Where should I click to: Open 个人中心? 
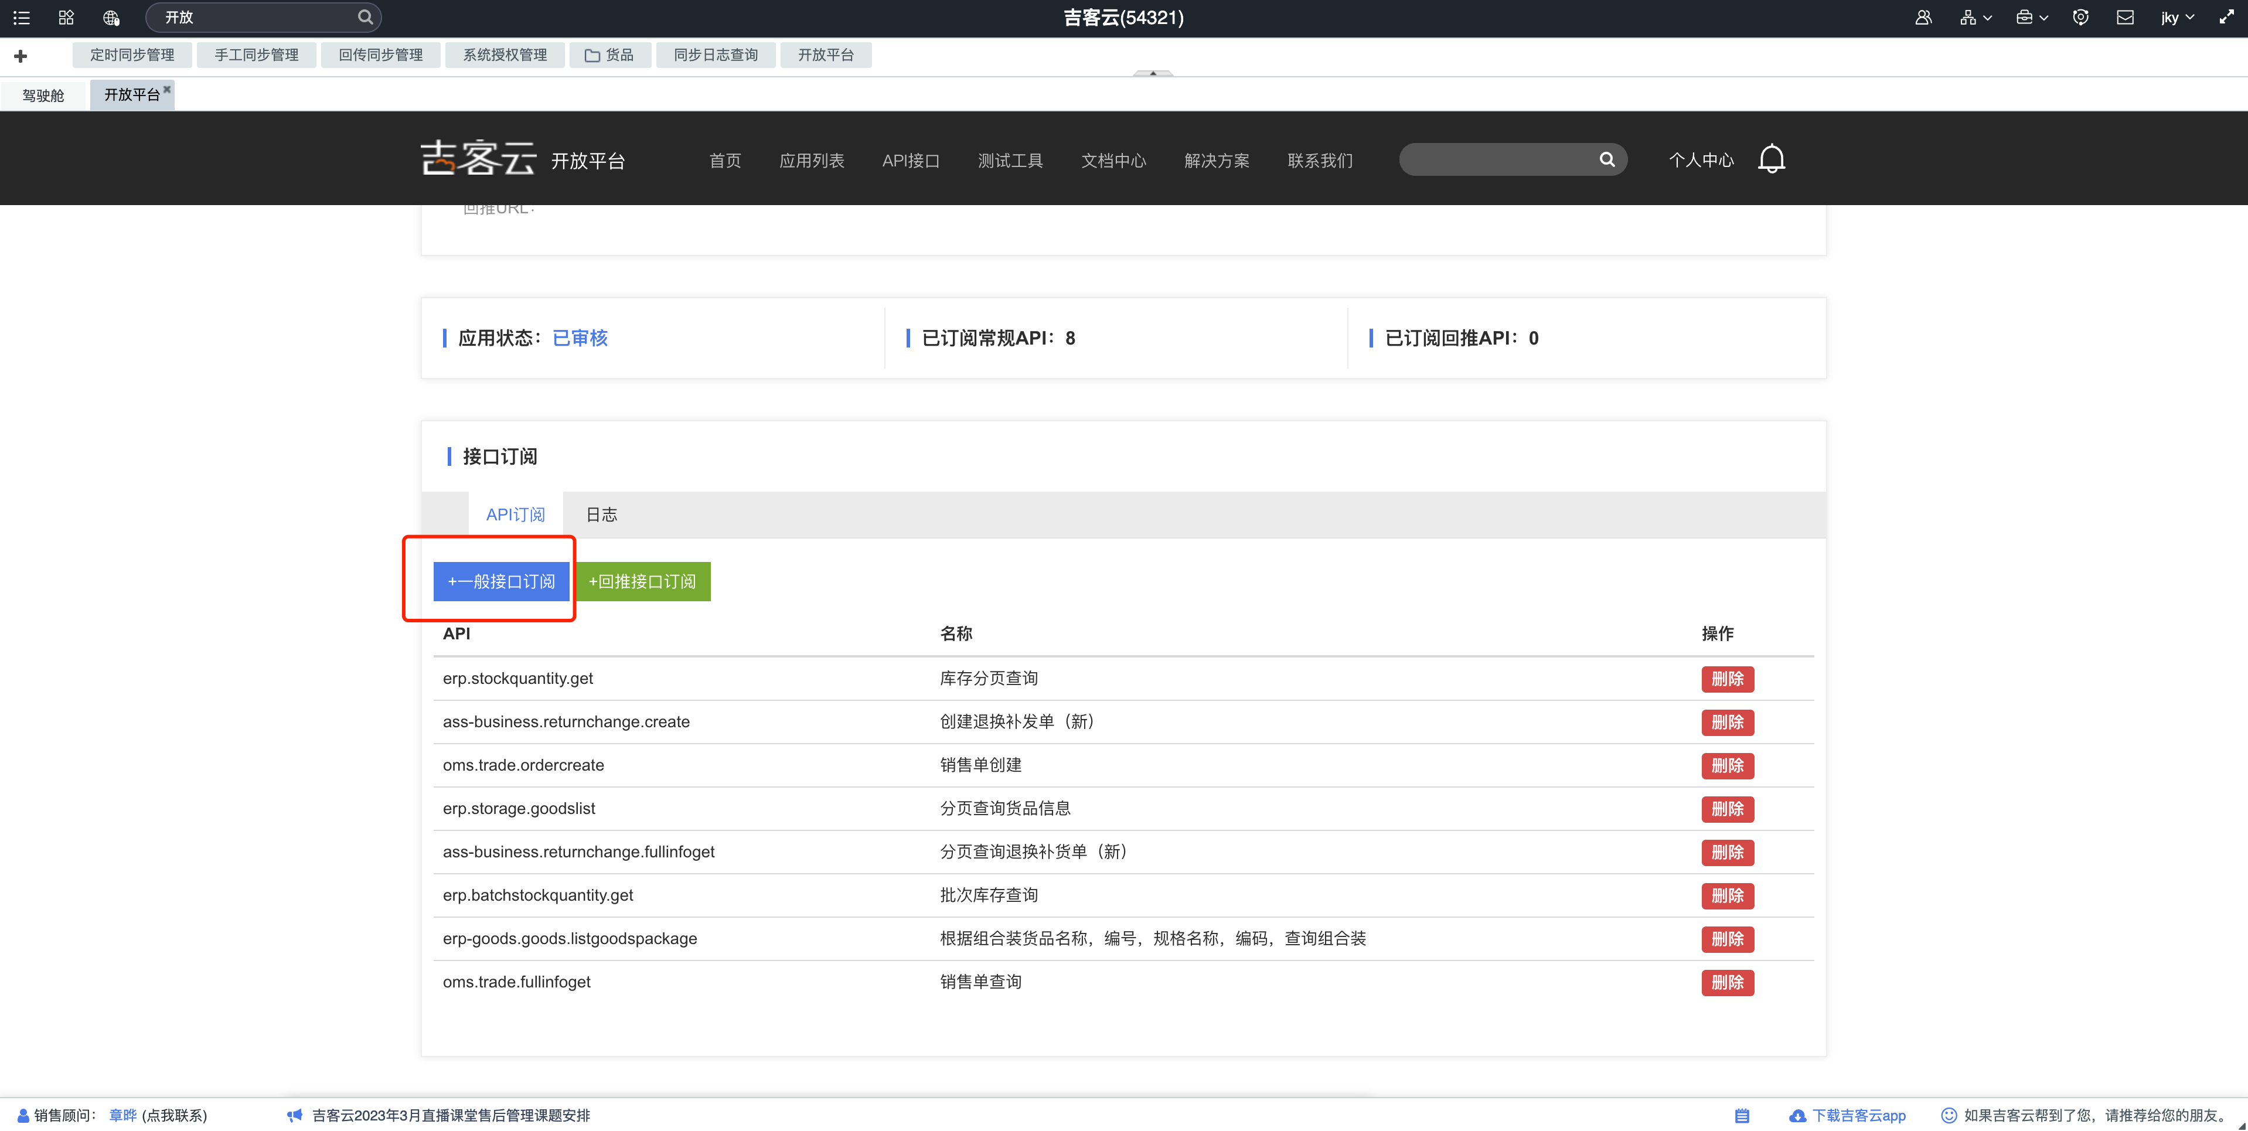pyautogui.click(x=1701, y=161)
